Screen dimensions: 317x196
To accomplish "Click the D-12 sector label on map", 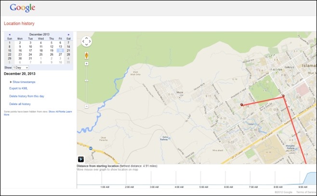I will tap(171, 94).
